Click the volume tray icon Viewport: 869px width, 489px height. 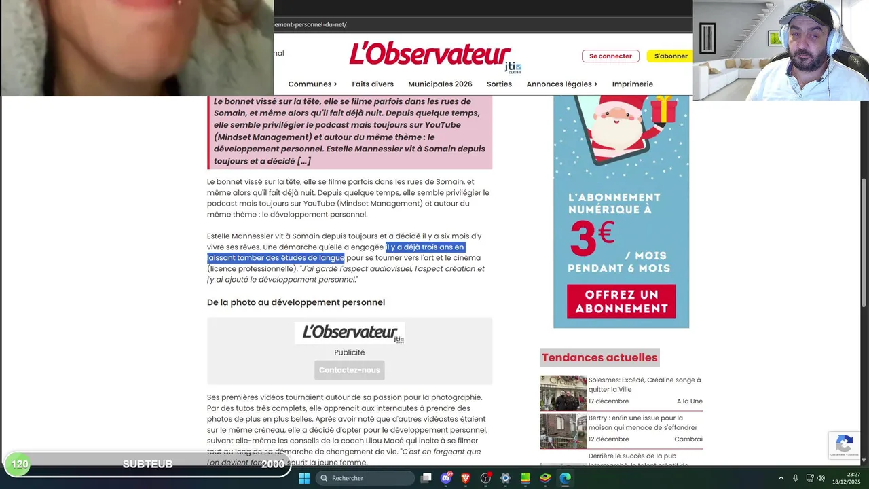[x=821, y=478]
